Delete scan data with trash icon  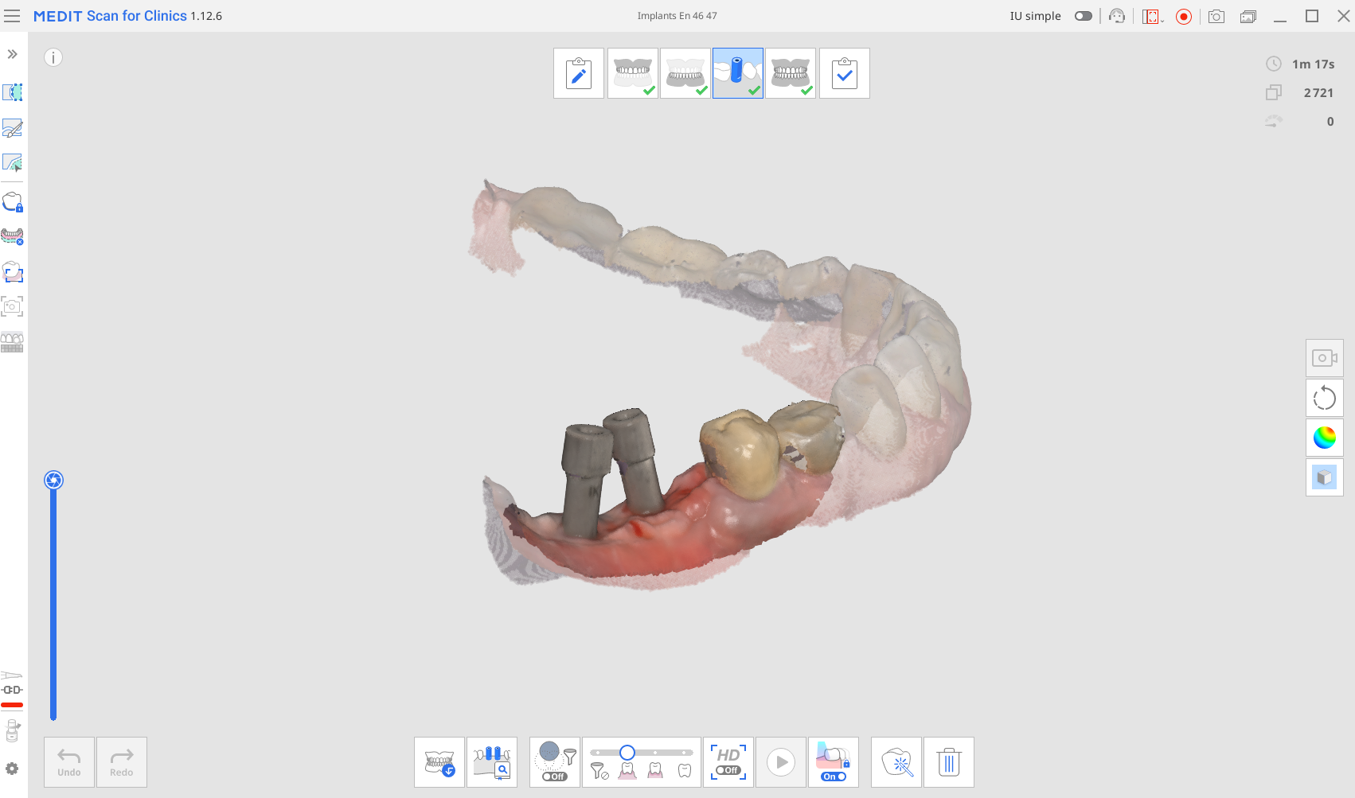click(949, 762)
